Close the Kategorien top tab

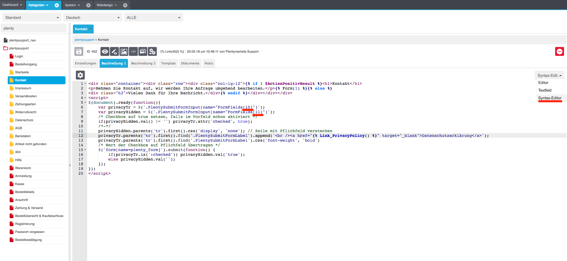coord(57,5)
